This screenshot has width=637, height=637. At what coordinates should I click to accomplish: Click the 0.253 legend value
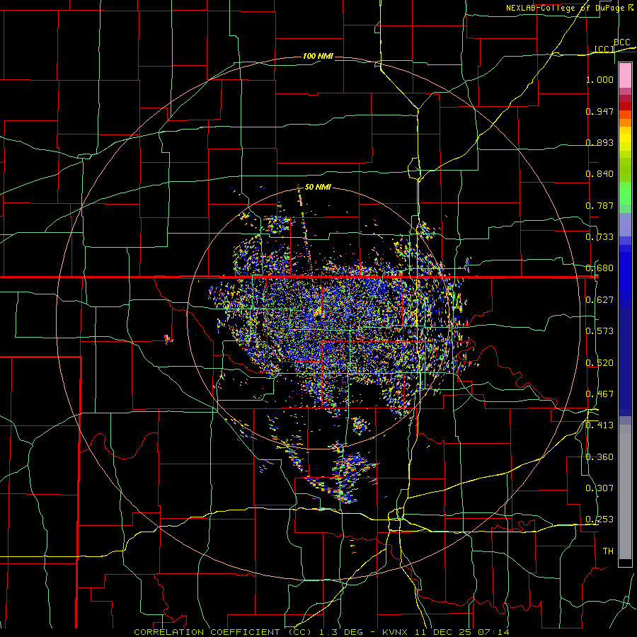[x=599, y=520]
